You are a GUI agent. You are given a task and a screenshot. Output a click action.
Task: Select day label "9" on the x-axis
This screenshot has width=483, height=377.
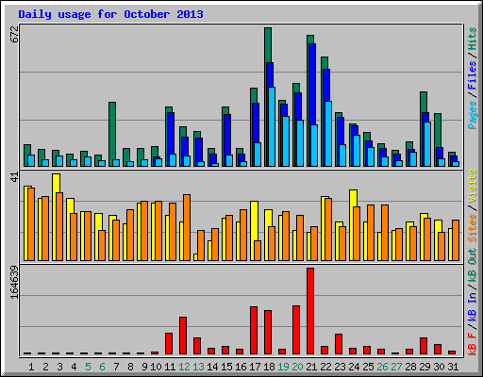[x=144, y=367]
